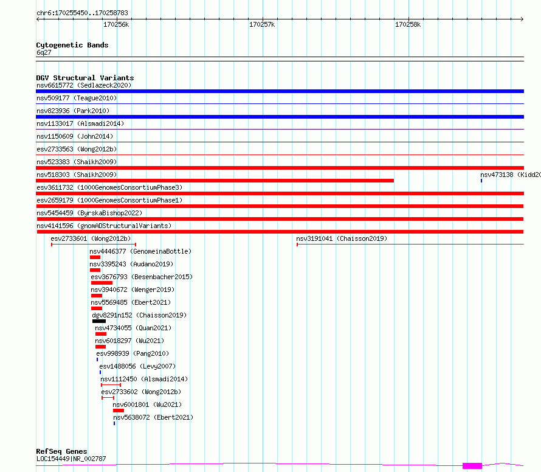Click the LOC154449|NR_002787 gene label
Screen dimensions: 541x472
coord(71,459)
